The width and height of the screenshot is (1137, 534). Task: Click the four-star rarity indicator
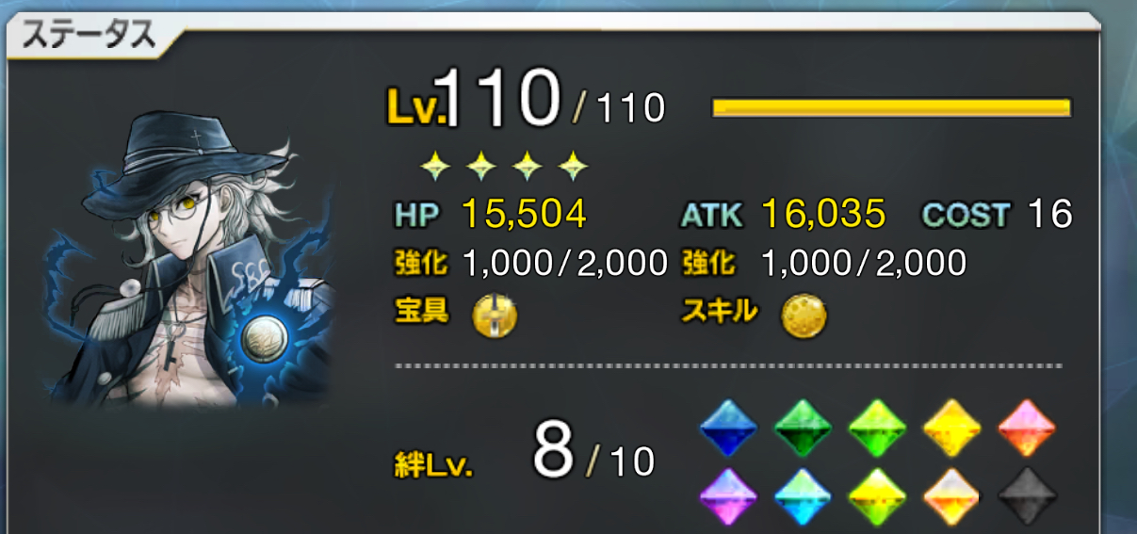pyautogui.click(x=504, y=168)
